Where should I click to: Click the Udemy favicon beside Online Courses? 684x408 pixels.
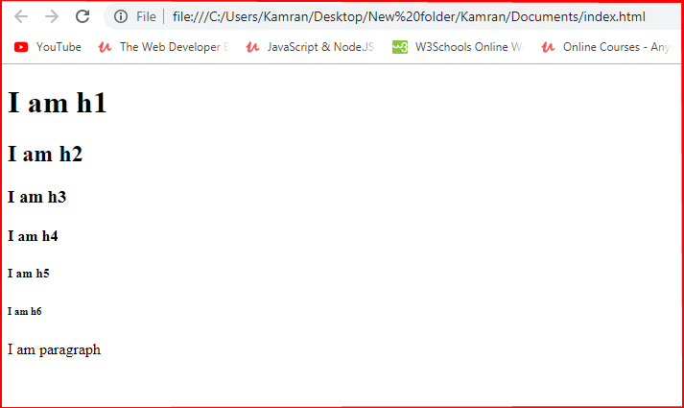[548, 47]
